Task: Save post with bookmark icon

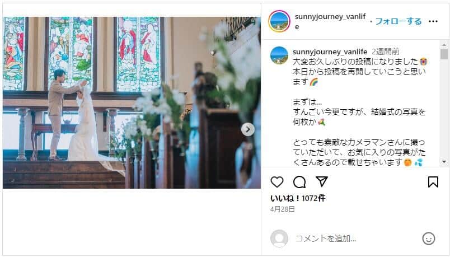Action: pos(433,182)
